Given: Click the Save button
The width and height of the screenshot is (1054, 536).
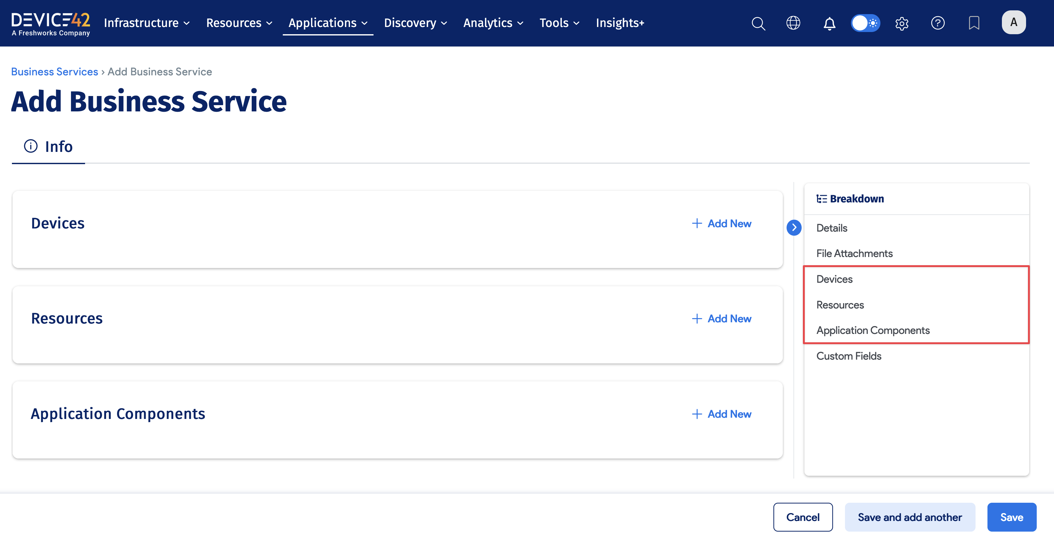Looking at the screenshot, I should (1011, 517).
